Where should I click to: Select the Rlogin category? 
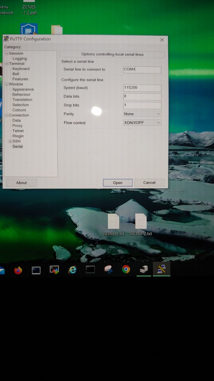(18, 136)
